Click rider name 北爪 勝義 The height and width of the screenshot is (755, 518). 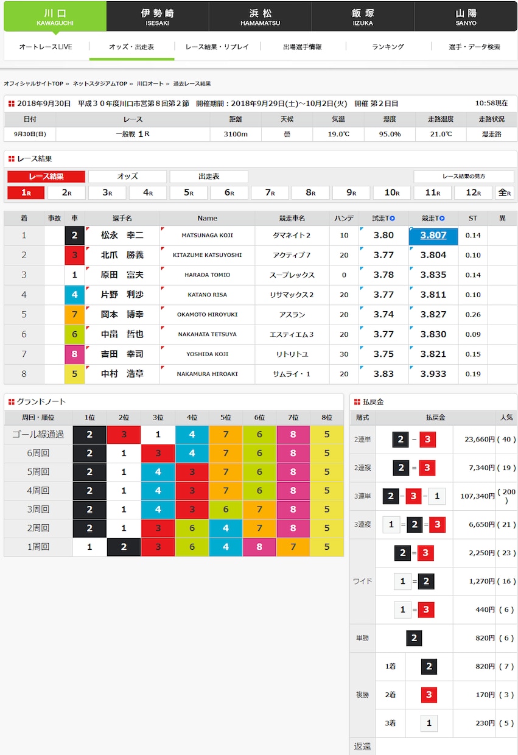pyautogui.click(x=122, y=255)
